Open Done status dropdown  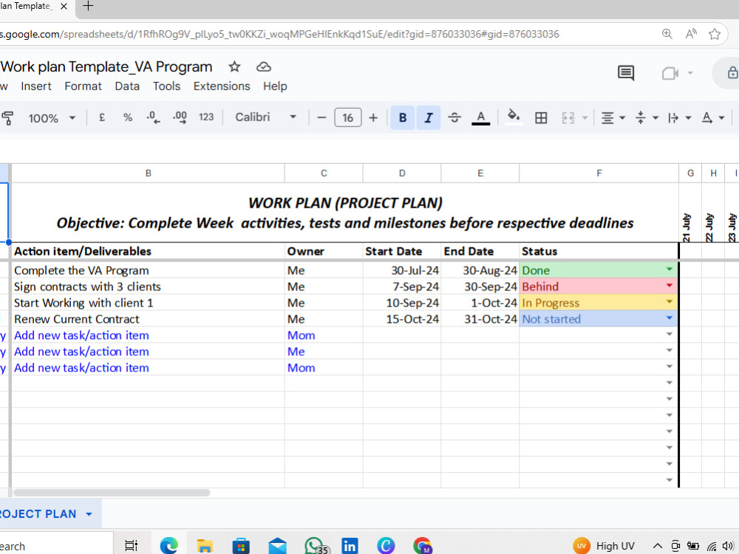tap(669, 270)
